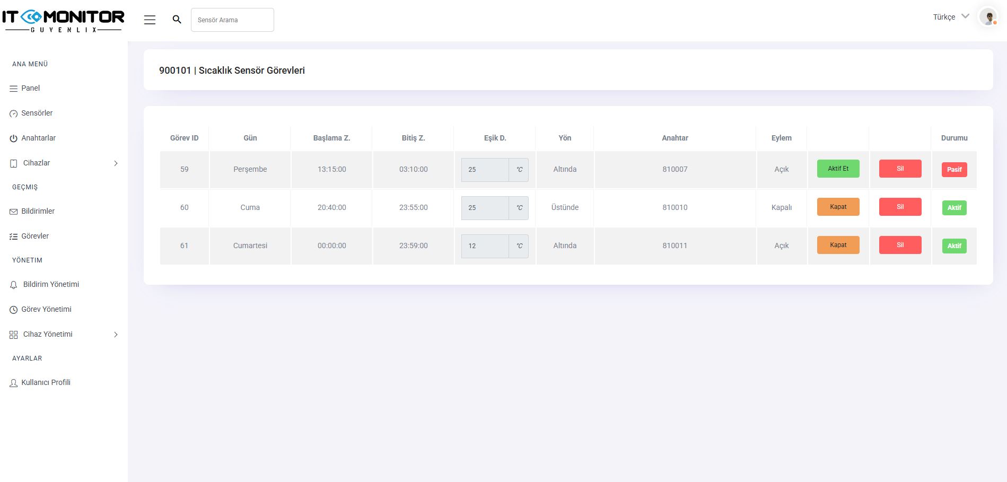Disable task 61 with Kapat button
The height and width of the screenshot is (482, 1007).
pyautogui.click(x=838, y=245)
